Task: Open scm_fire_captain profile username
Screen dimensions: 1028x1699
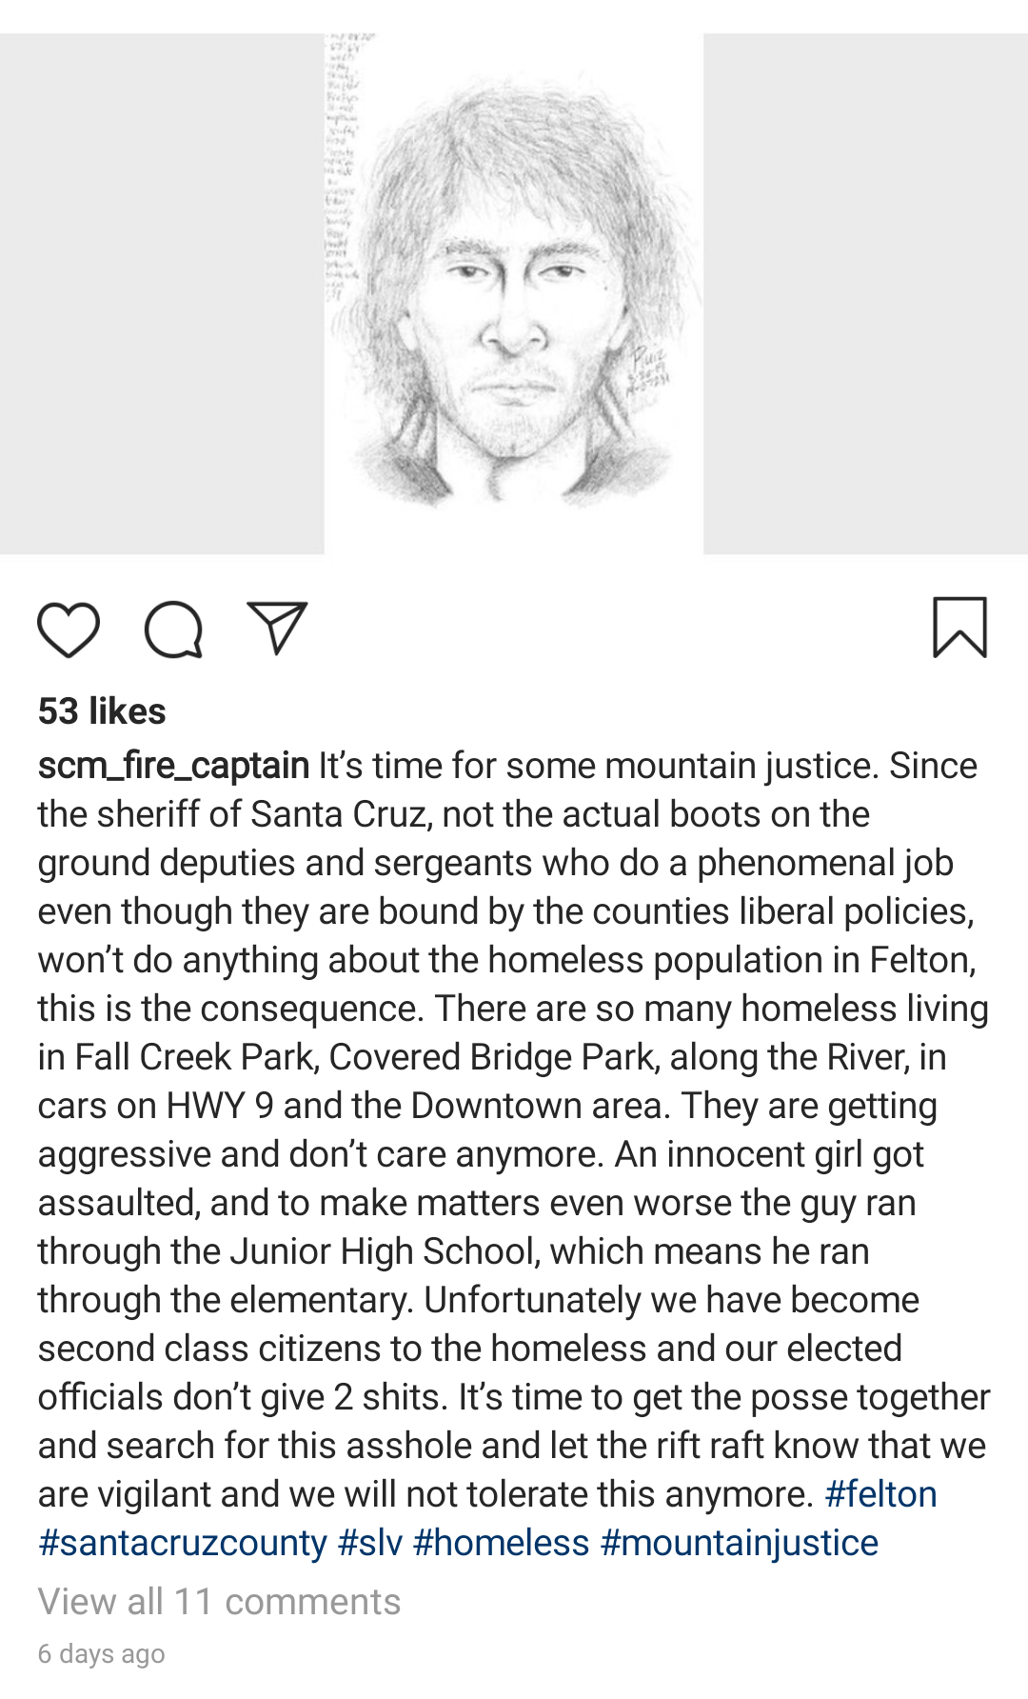Action: point(173,766)
